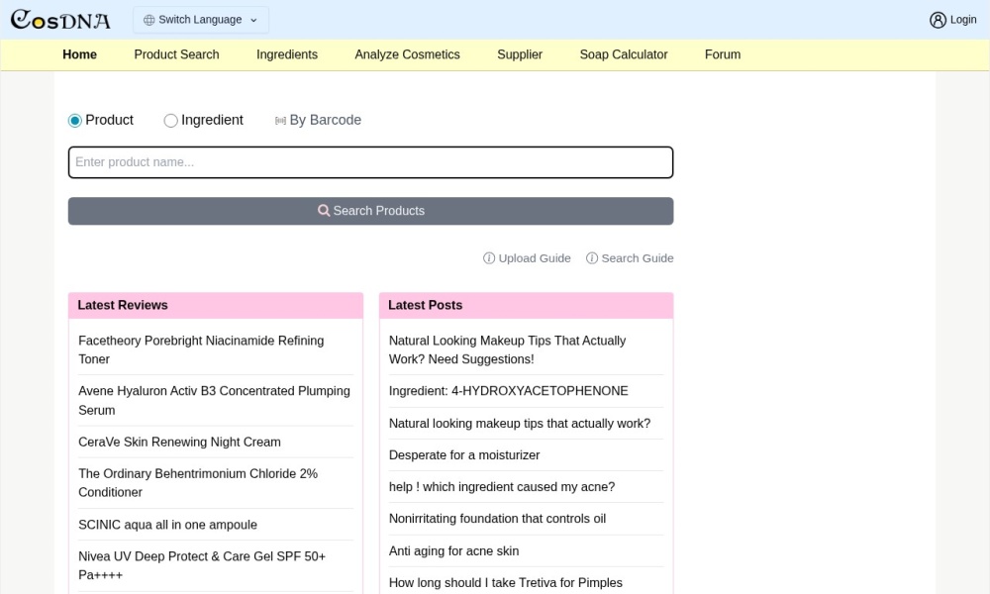Open the Soap Calculator menu
990x594 pixels.
[623, 54]
